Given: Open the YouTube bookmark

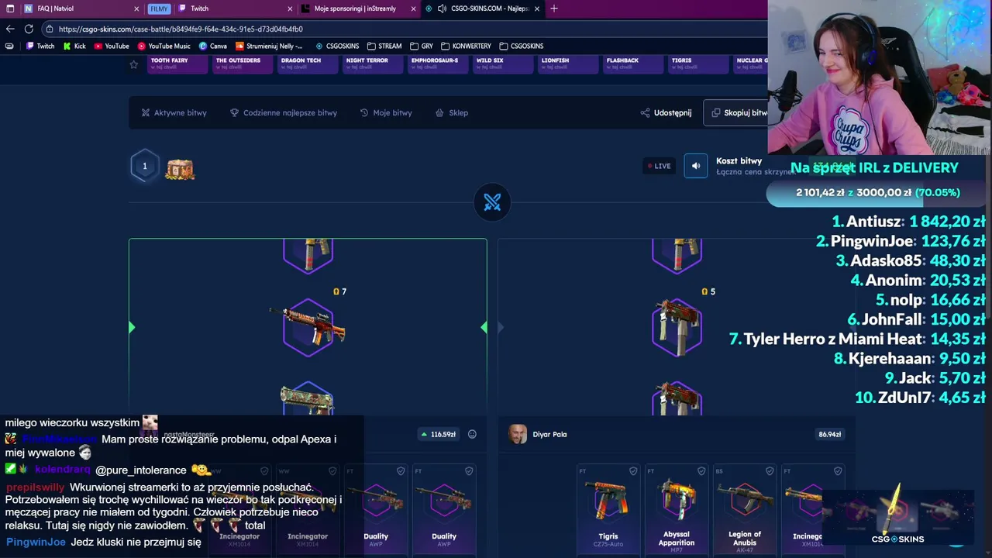Looking at the screenshot, I should [112, 46].
